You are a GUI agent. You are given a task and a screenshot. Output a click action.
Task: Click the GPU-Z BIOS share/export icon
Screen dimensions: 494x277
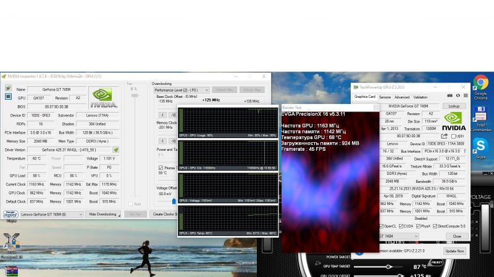pyautogui.click(x=444, y=136)
